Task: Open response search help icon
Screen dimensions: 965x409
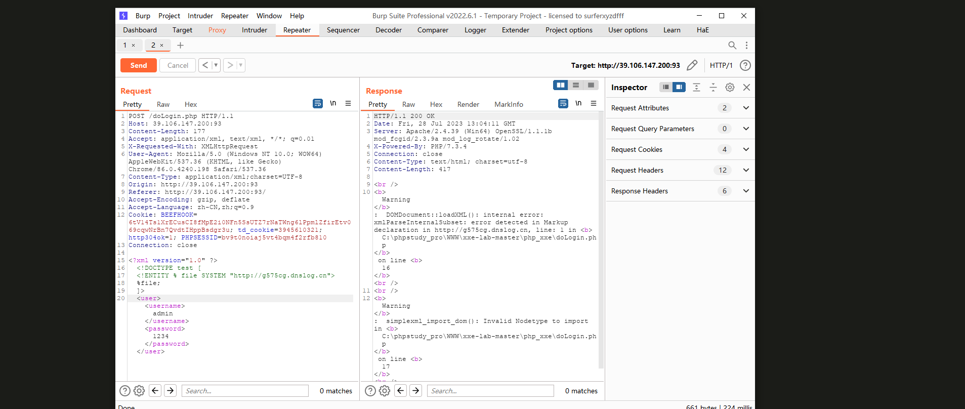Action: click(370, 391)
